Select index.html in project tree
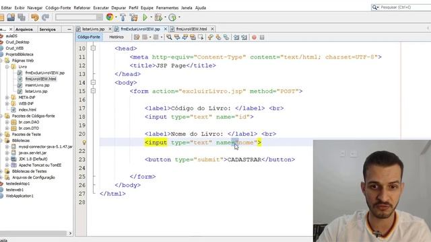Image resolution: width=431 pixels, height=242 pixels. (x=27, y=110)
